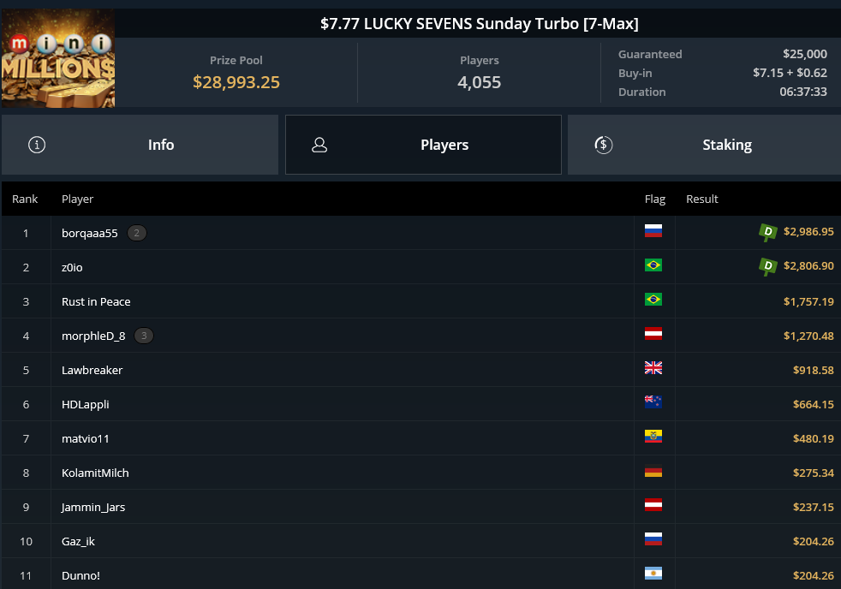This screenshot has height=589, width=841.
Task: Select the HDLappli player row
Action: [x=421, y=405]
